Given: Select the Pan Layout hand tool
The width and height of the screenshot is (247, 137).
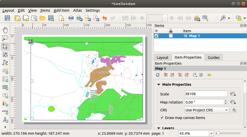Looking at the screenshot, I should click(5, 30).
